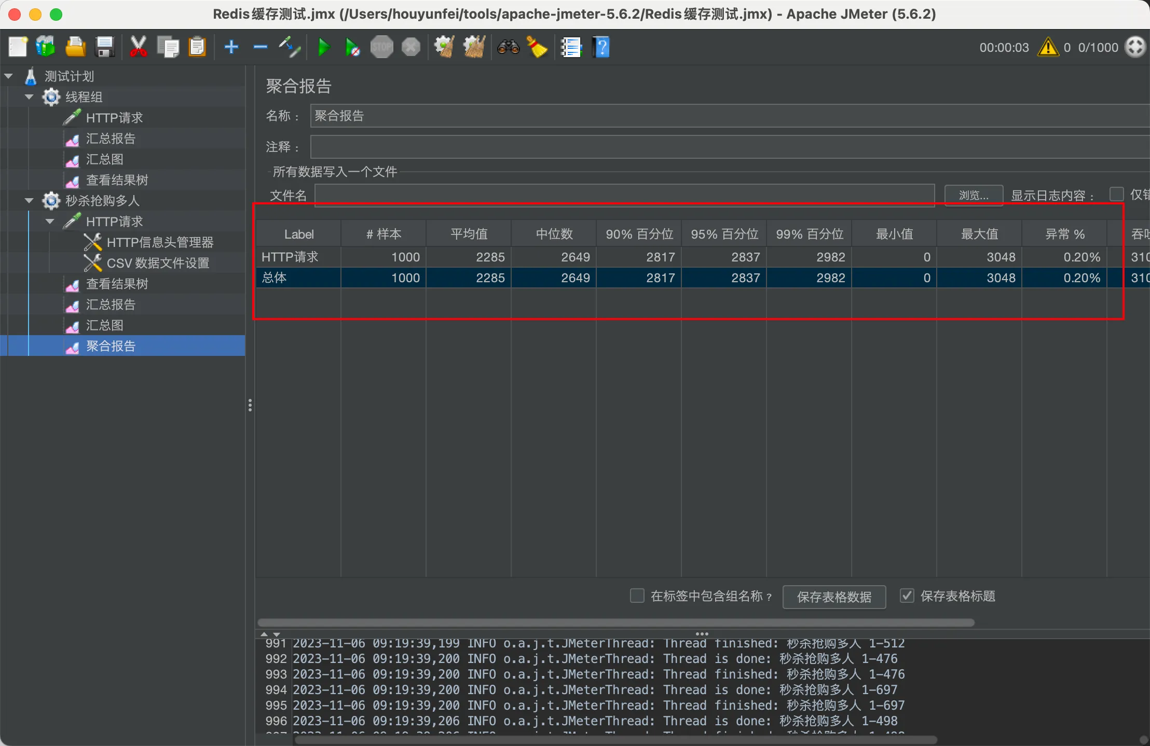Click 保存表格数据 button
The width and height of the screenshot is (1150, 746).
pyautogui.click(x=834, y=597)
